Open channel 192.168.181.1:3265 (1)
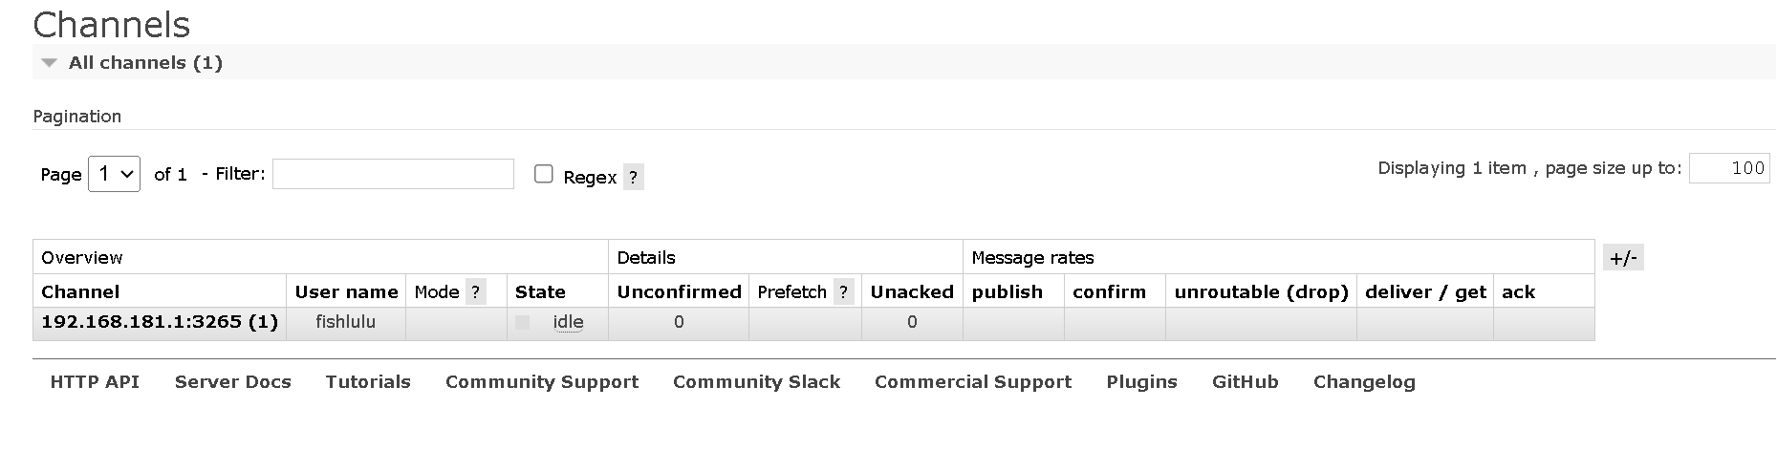The image size is (1777, 473). 160,322
